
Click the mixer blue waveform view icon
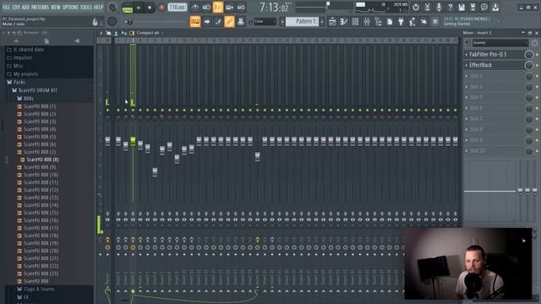tap(124, 33)
